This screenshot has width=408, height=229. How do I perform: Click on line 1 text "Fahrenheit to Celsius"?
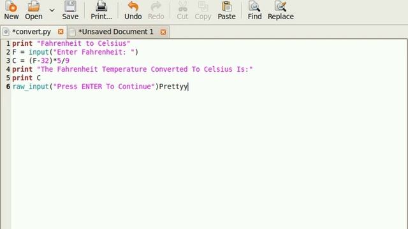(x=84, y=43)
